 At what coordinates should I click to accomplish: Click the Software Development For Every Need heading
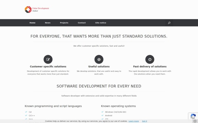(x=99, y=86)
